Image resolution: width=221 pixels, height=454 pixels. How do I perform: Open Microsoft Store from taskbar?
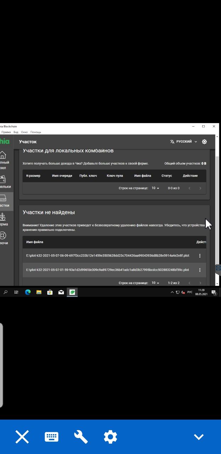pyautogui.click(x=50, y=292)
